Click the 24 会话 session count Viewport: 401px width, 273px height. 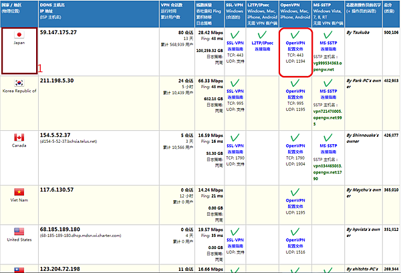pos(186,81)
